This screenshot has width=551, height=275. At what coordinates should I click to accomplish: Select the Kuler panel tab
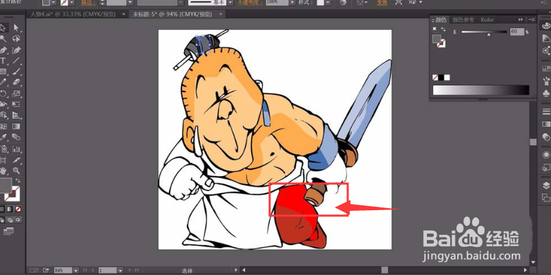[x=487, y=20]
